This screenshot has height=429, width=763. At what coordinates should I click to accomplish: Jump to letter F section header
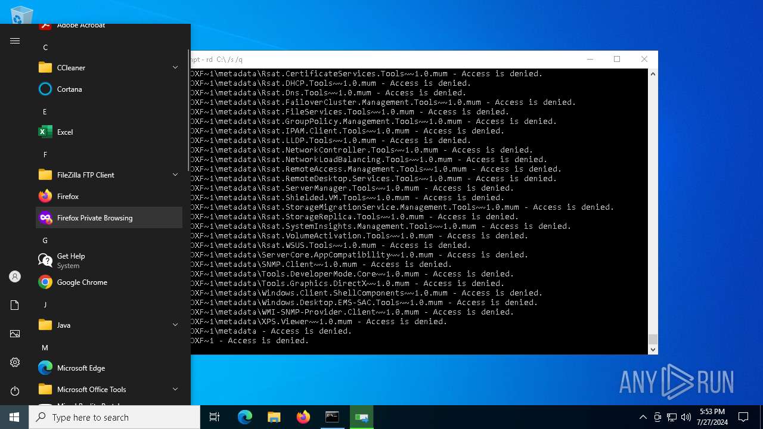(x=45, y=155)
